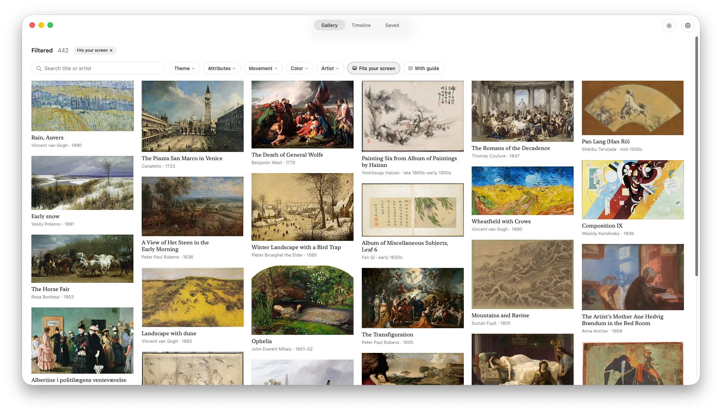The height and width of the screenshot is (414, 722).
Task: Open 'Albertine i politilægens venteværelse' thumbnail
Action: [82, 340]
